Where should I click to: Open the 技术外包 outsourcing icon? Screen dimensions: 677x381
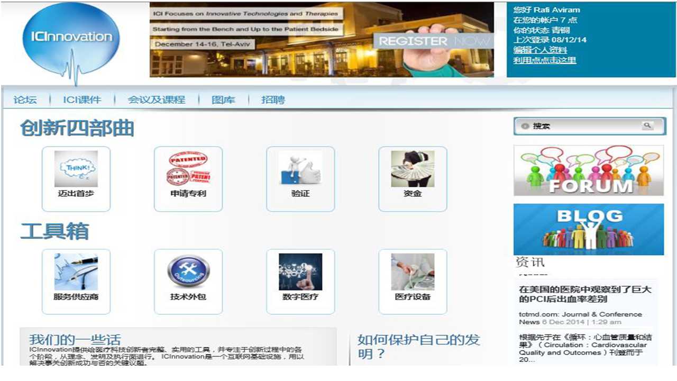188,272
